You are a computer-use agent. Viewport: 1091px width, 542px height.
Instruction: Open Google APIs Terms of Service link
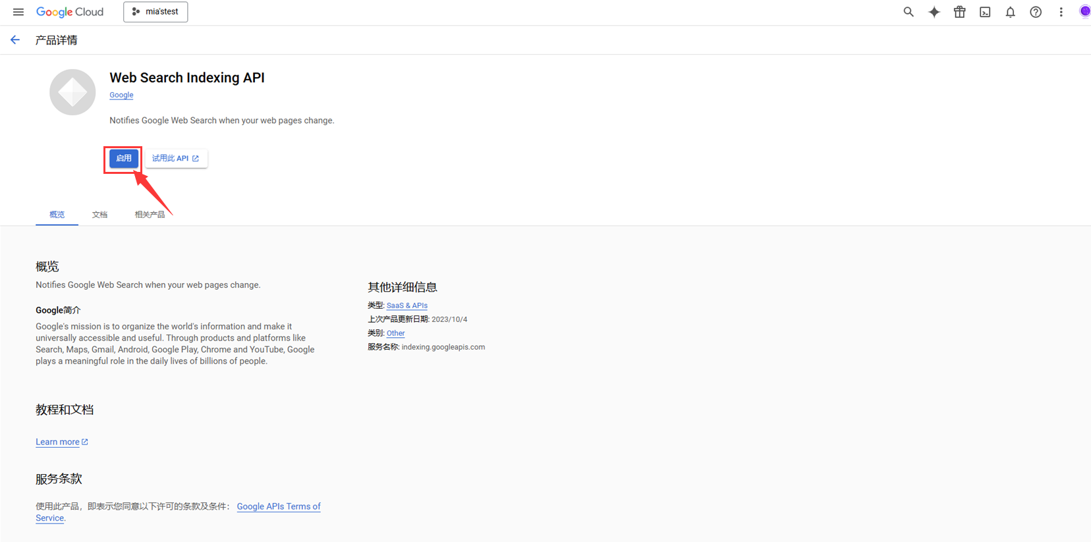coord(278,506)
